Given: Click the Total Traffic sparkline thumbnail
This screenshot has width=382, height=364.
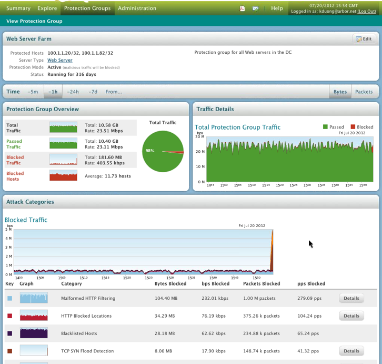Looking at the screenshot, I should (x=63, y=127).
